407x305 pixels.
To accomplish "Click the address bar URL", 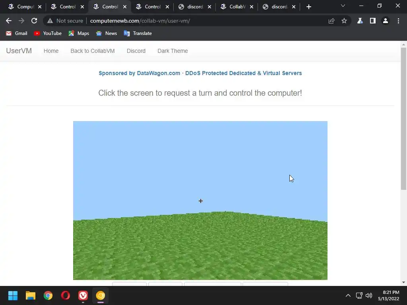I will 140,21.
